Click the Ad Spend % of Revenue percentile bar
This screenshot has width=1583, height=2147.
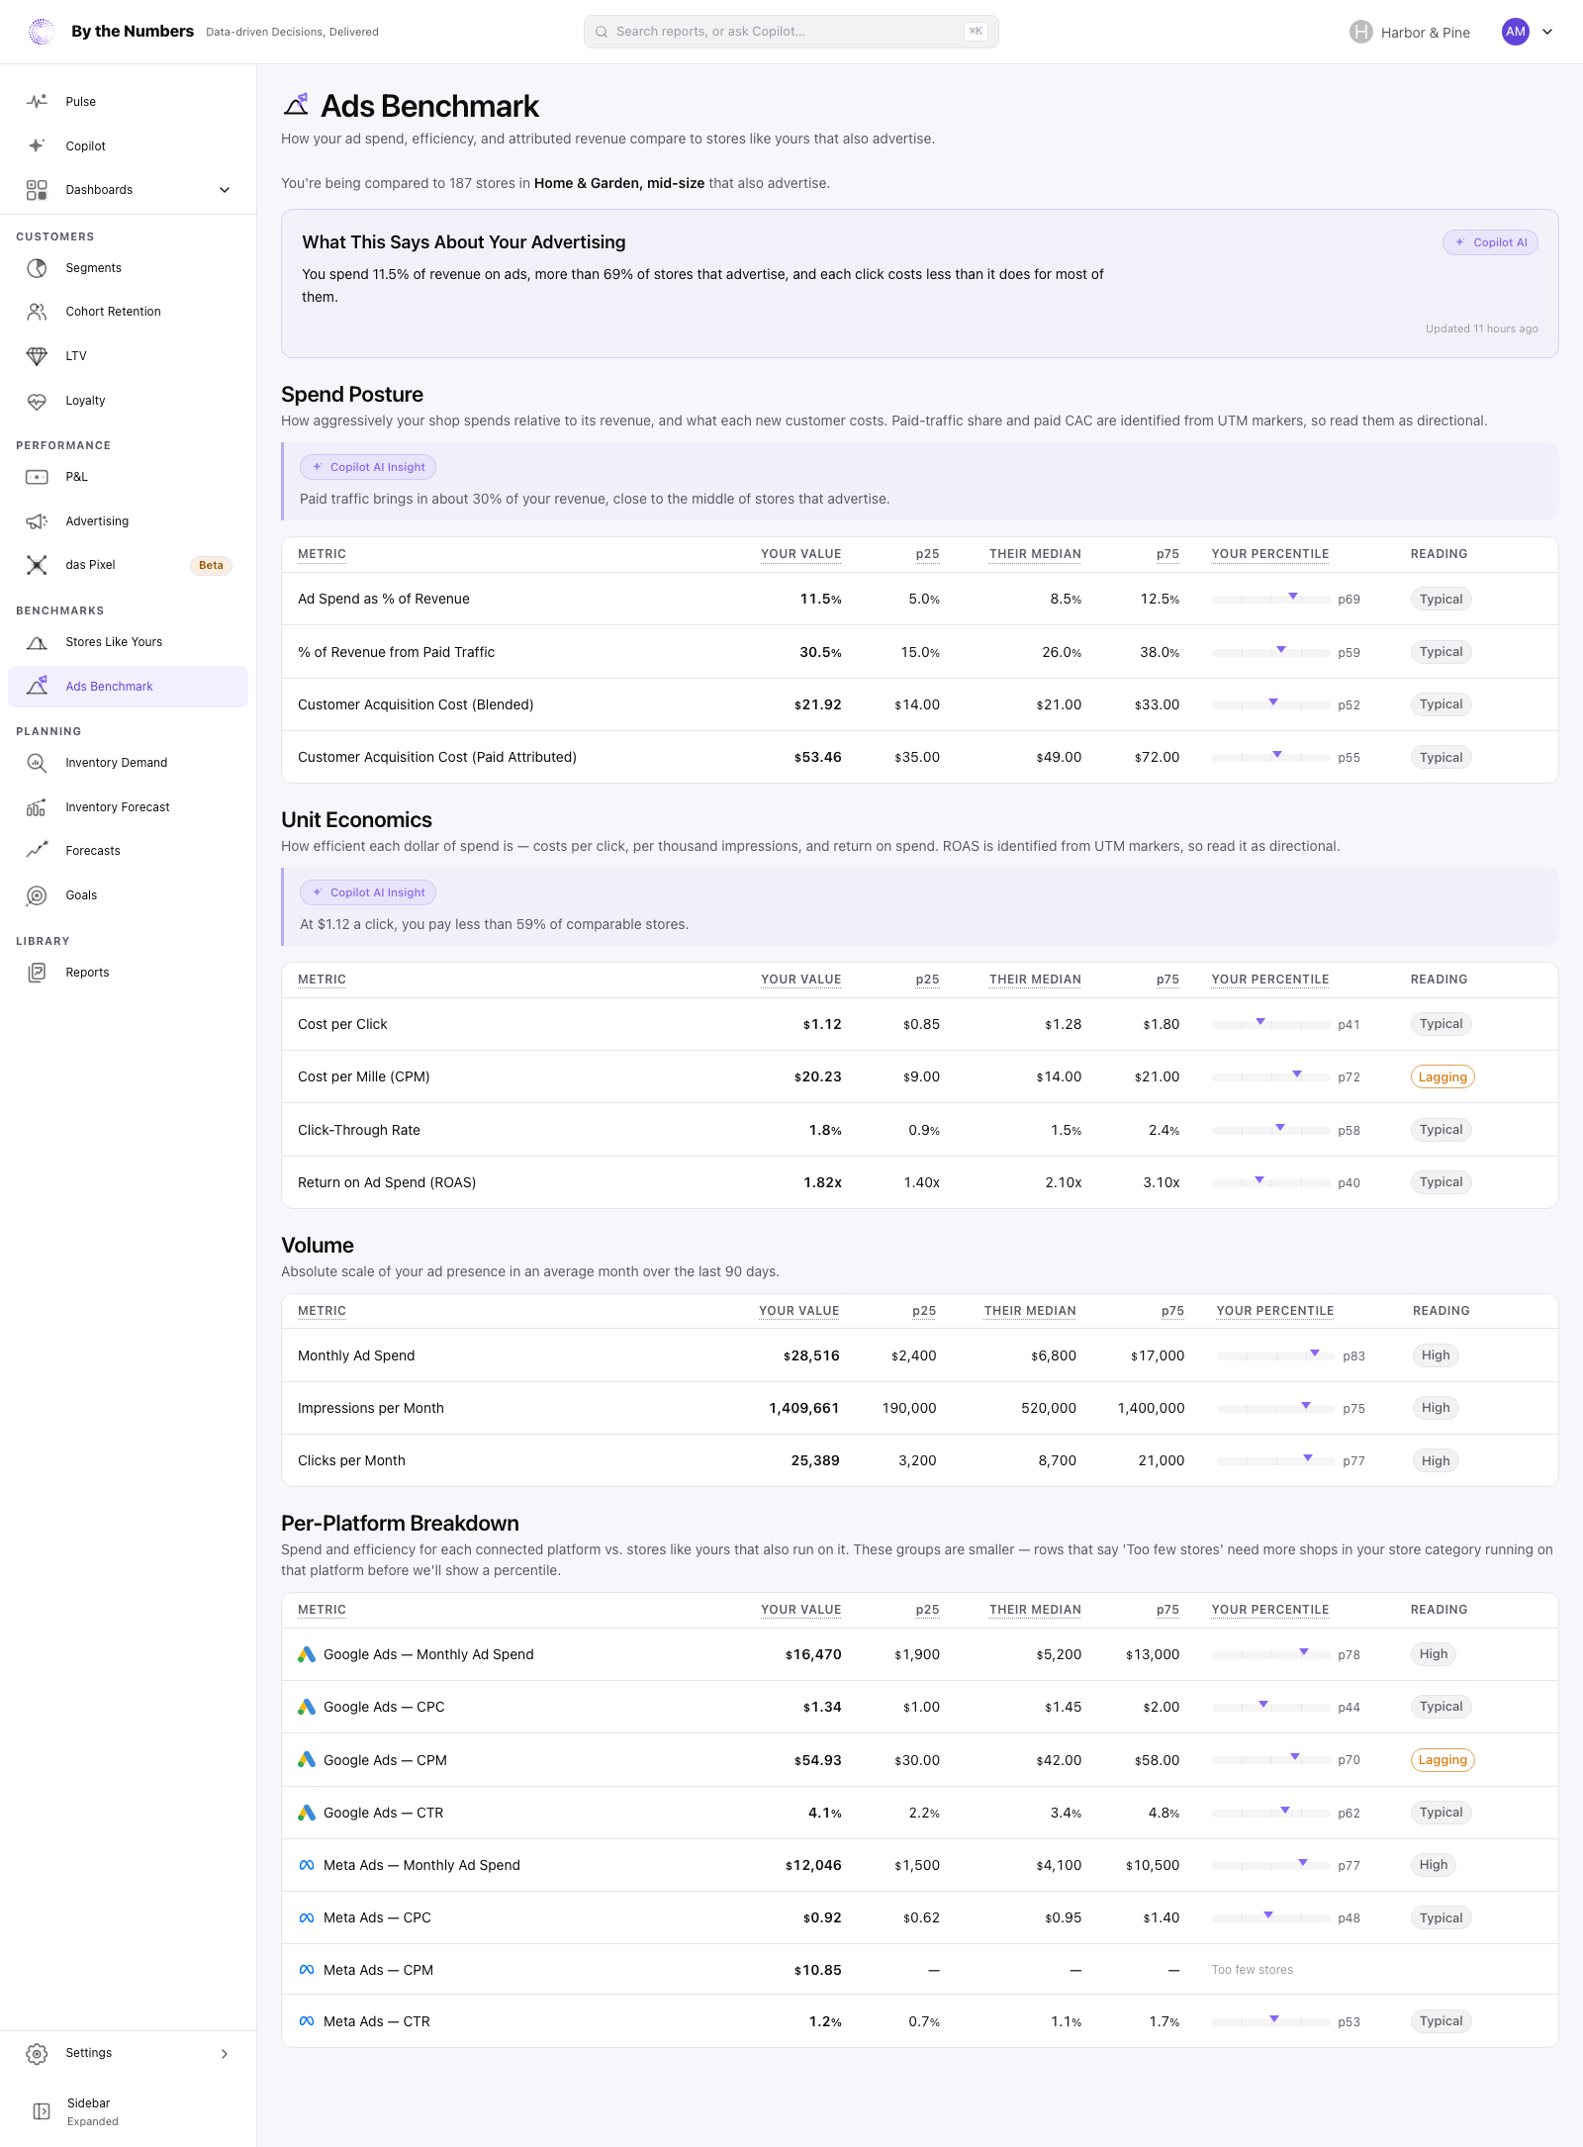(x=1271, y=599)
